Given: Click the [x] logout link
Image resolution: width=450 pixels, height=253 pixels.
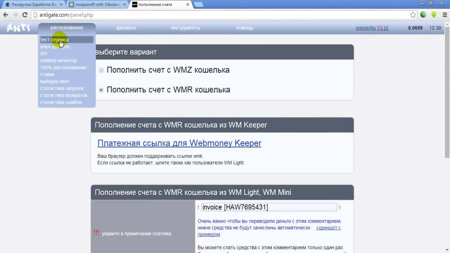Looking at the screenshot, I should (386, 28).
